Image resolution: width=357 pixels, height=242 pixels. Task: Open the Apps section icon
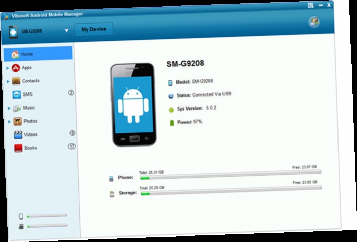pos(15,67)
